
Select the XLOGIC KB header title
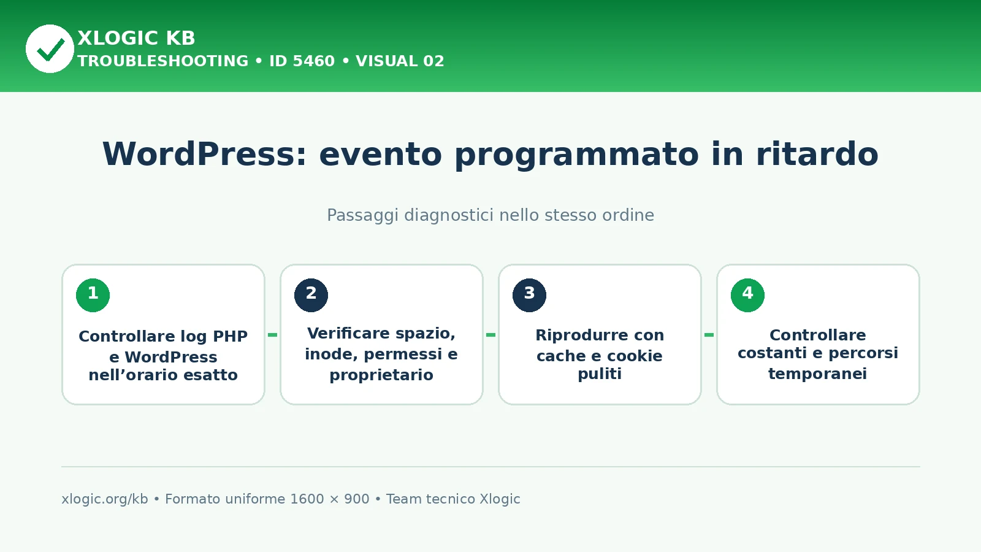136,38
